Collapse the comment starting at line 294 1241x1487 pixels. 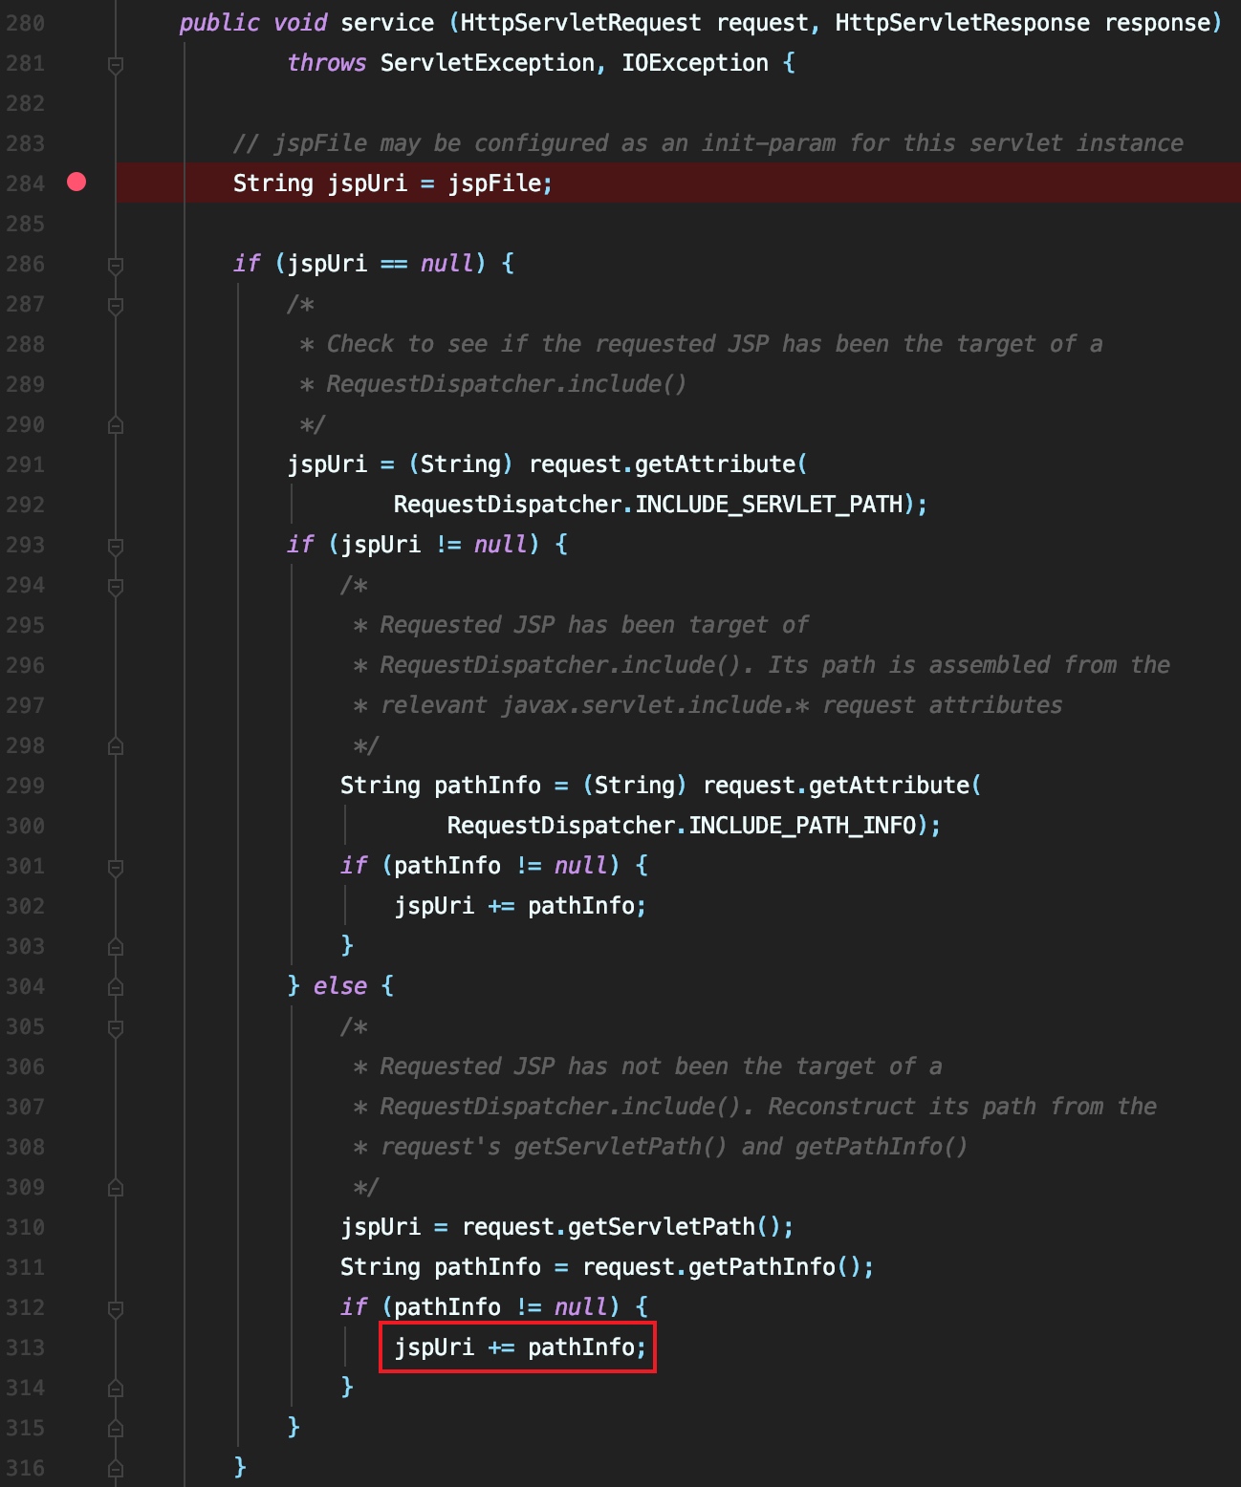coord(116,586)
